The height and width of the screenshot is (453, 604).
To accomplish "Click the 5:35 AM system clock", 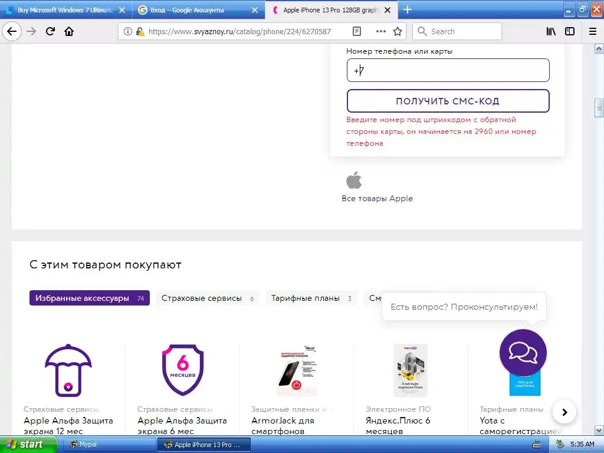I will (582, 445).
